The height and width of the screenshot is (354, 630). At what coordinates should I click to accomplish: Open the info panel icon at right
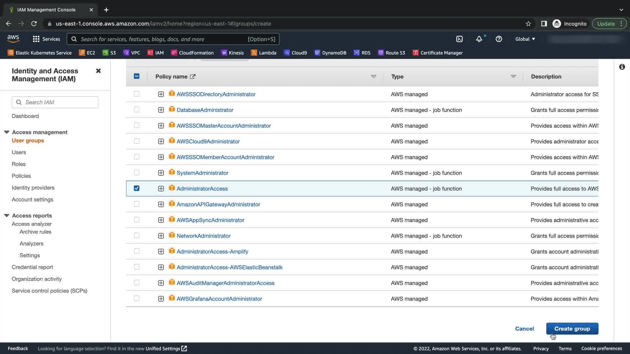(x=622, y=67)
